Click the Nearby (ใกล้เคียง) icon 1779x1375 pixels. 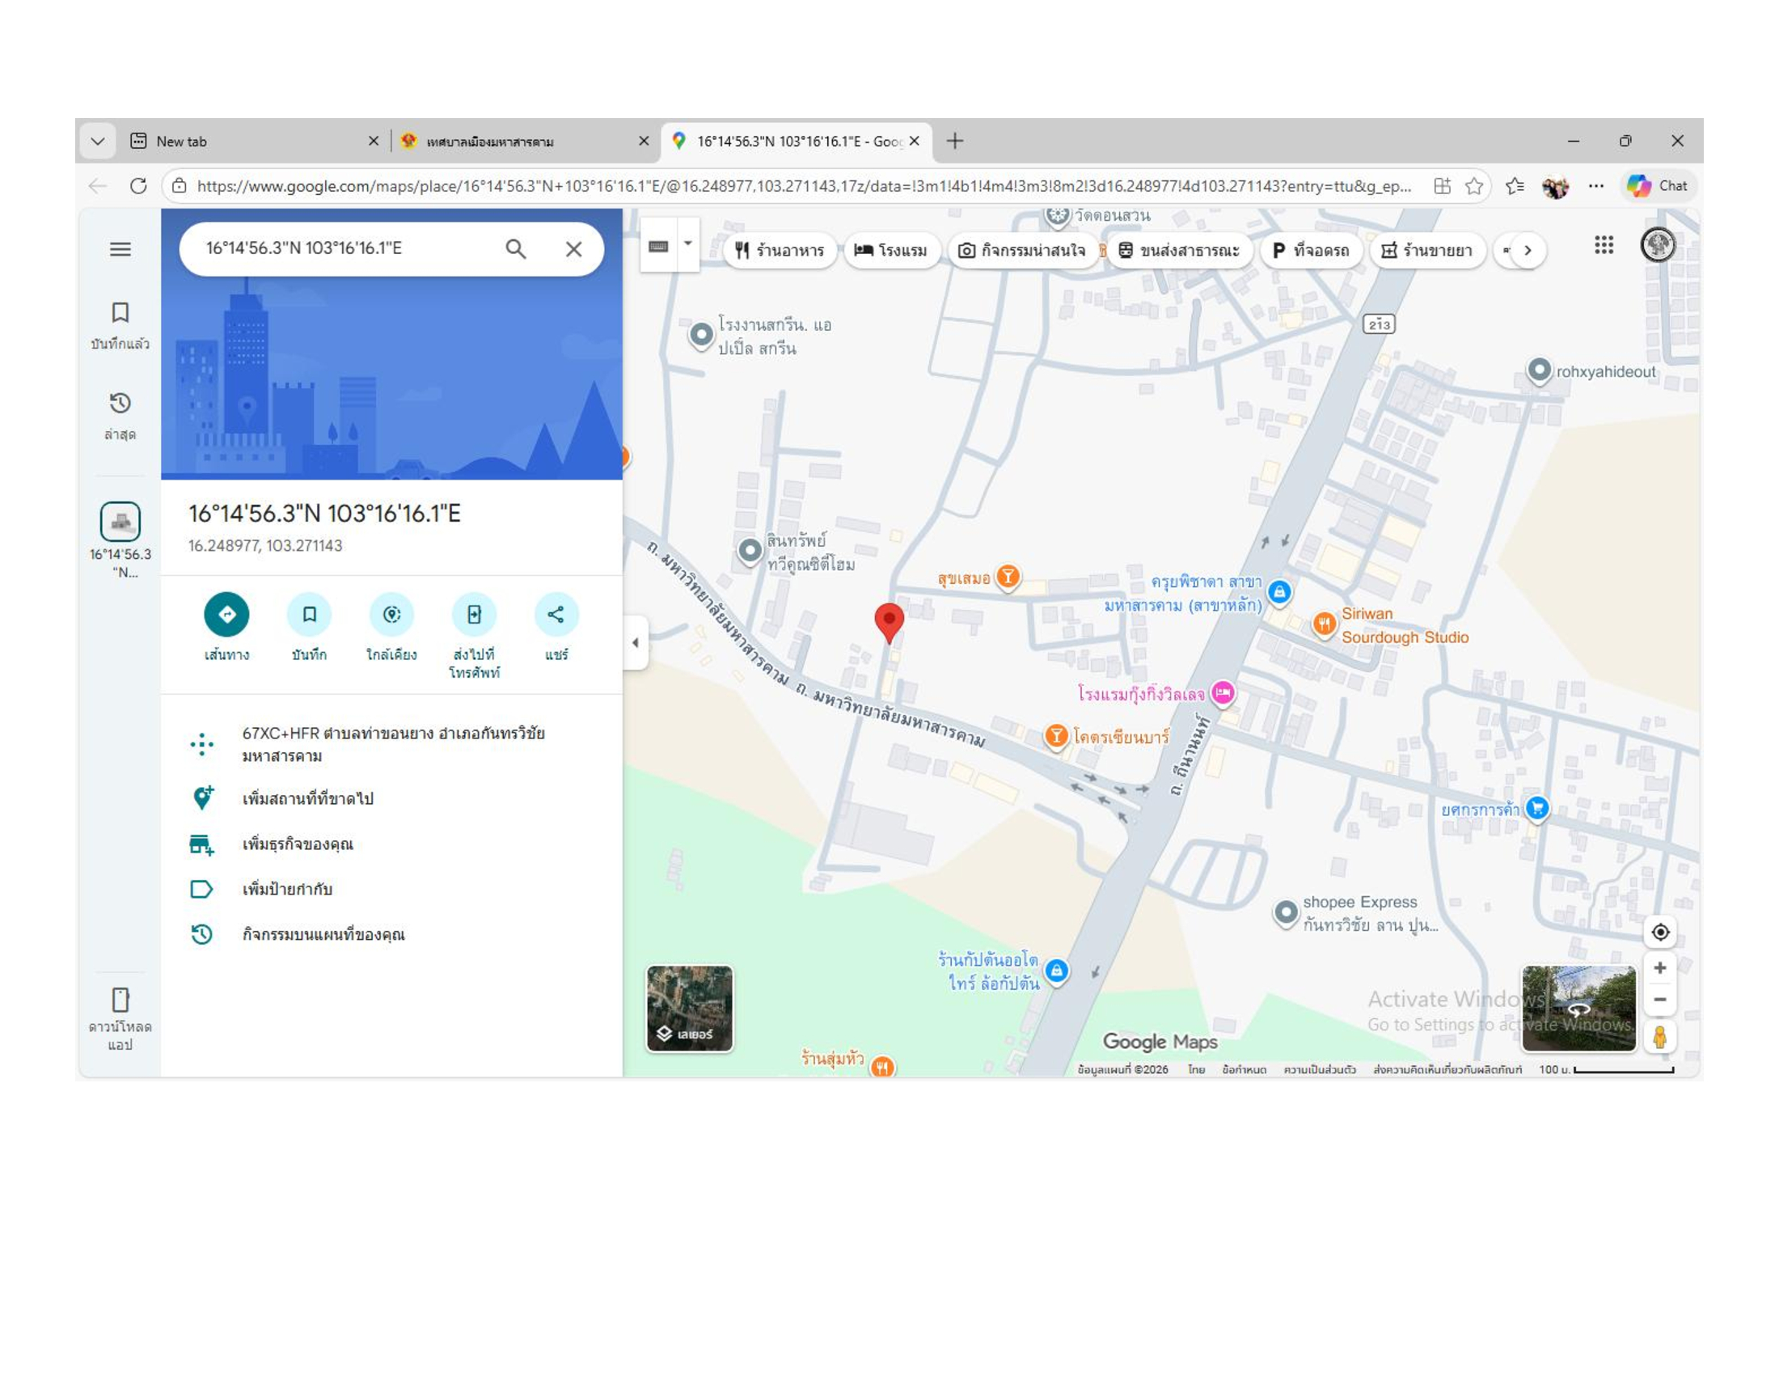point(392,614)
